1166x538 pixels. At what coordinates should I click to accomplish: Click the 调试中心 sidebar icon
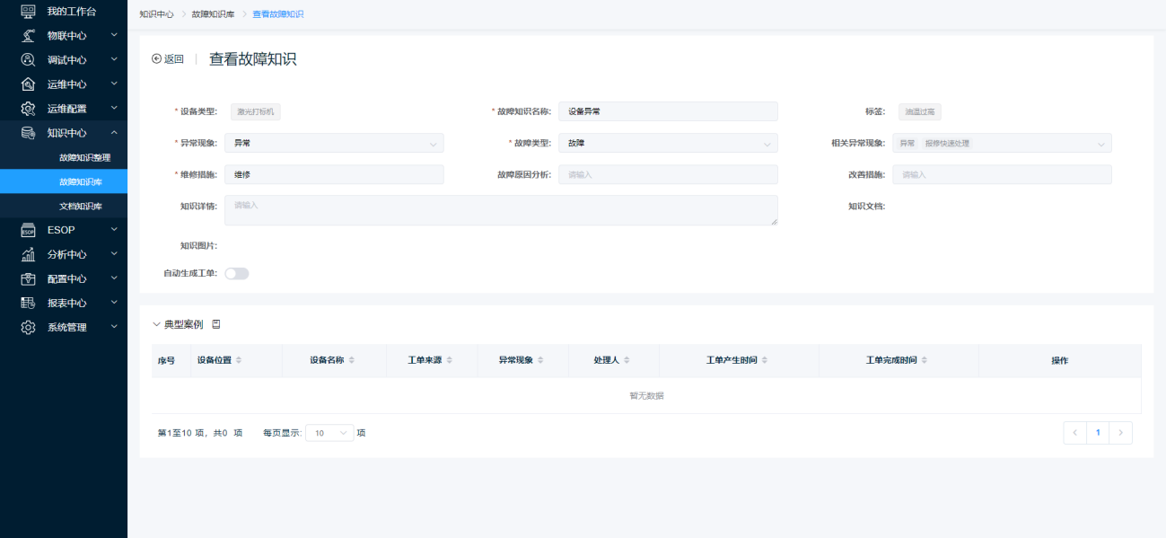28,60
